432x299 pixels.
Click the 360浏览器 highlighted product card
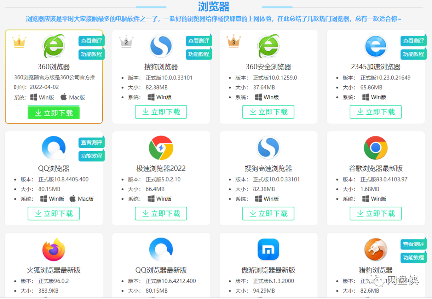click(54, 76)
